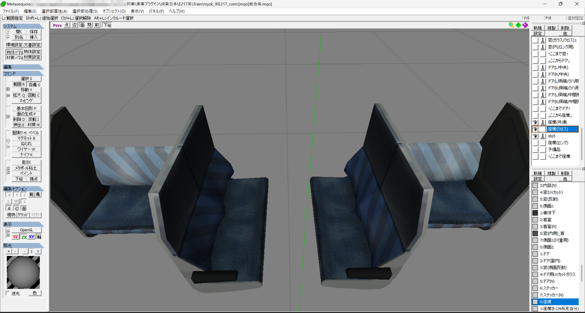Collapse the 編集オプション panel section
The width and height of the screenshot is (585, 313).
click(x=23, y=189)
